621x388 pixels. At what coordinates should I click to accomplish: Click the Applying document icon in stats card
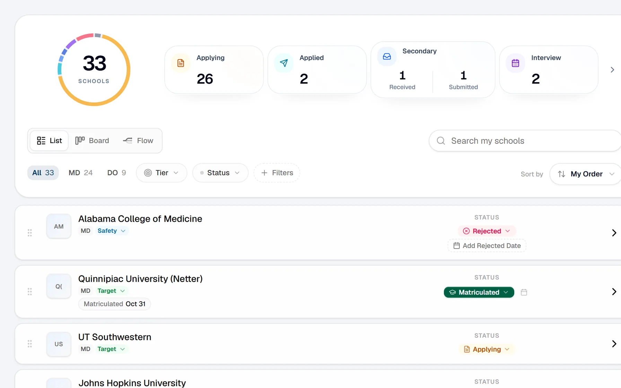click(x=181, y=63)
